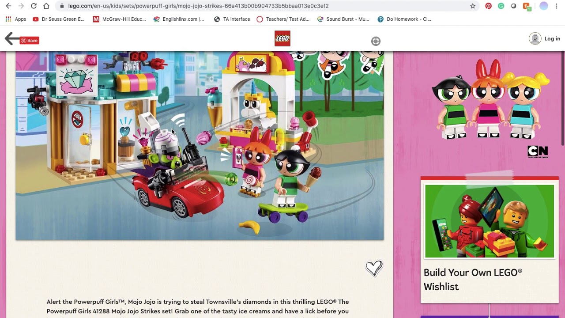Click the Powerpuff Girls minifigures banner

click(490, 99)
